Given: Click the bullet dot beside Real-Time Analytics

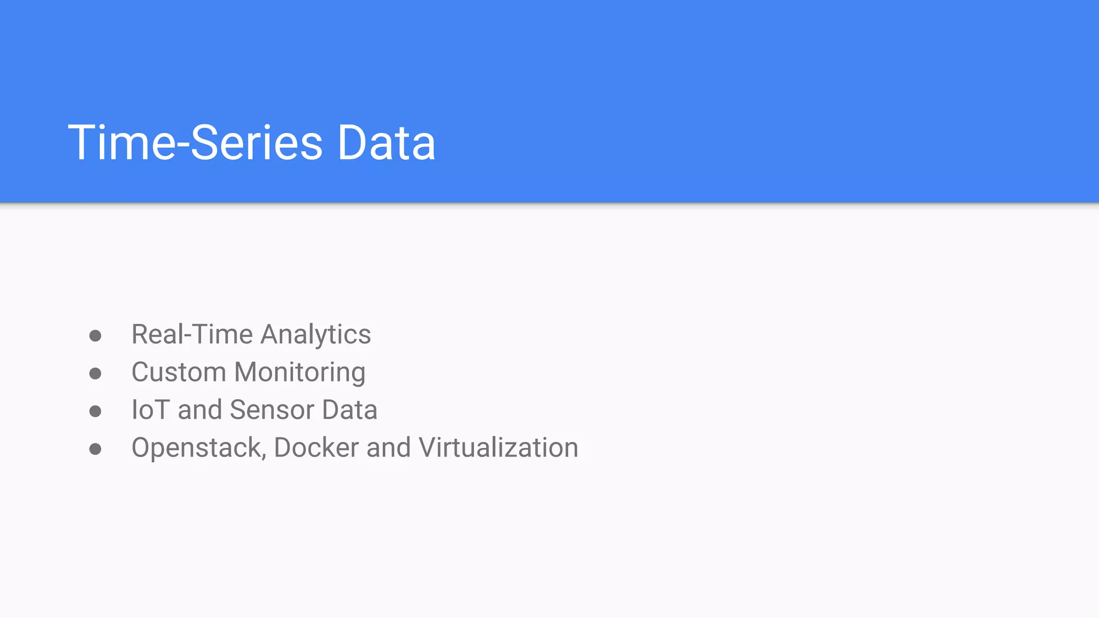Looking at the screenshot, I should click(96, 336).
